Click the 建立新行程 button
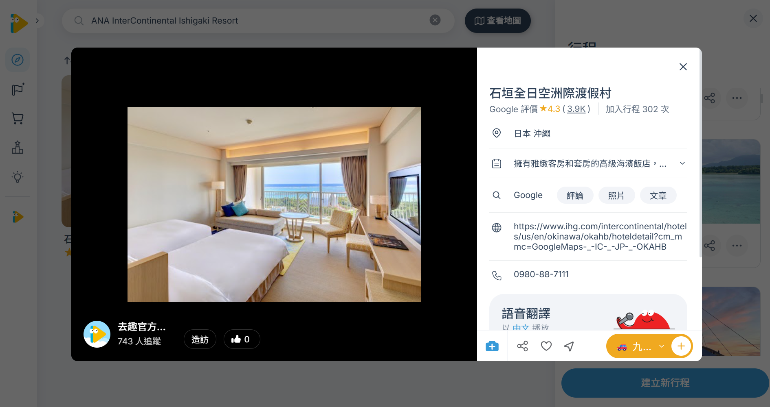770x407 pixels. click(x=665, y=383)
